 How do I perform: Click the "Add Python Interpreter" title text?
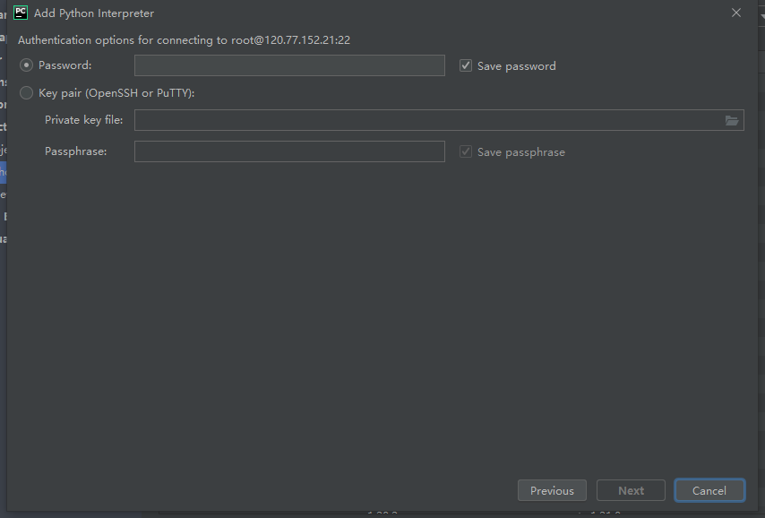click(x=94, y=13)
